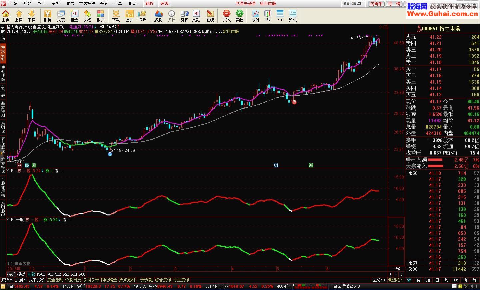The image size is (480, 290).
Task: Click the 行情 market button at top right
Action: pos(395,4)
